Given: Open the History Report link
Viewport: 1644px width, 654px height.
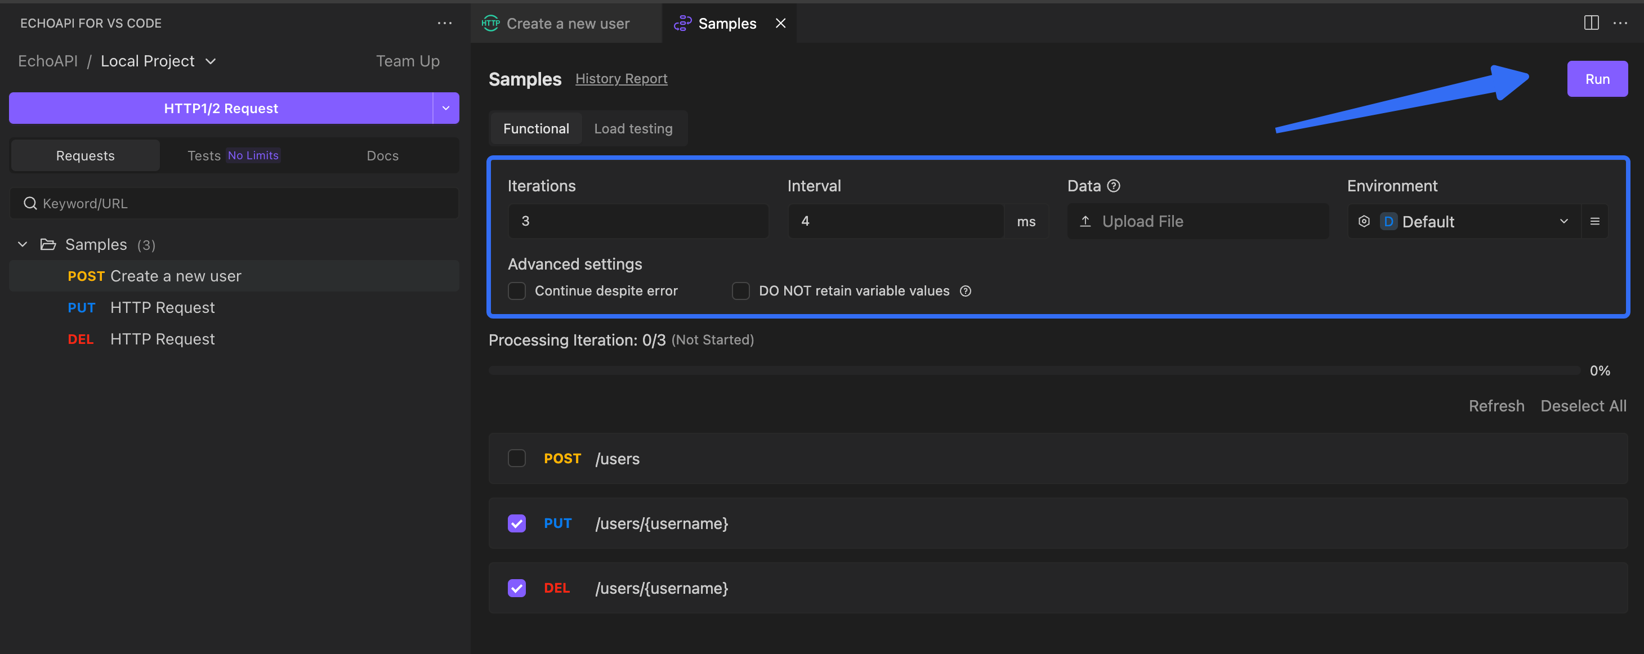Looking at the screenshot, I should (621, 78).
